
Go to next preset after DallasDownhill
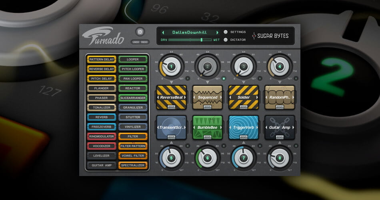pyautogui.click(x=217, y=32)
